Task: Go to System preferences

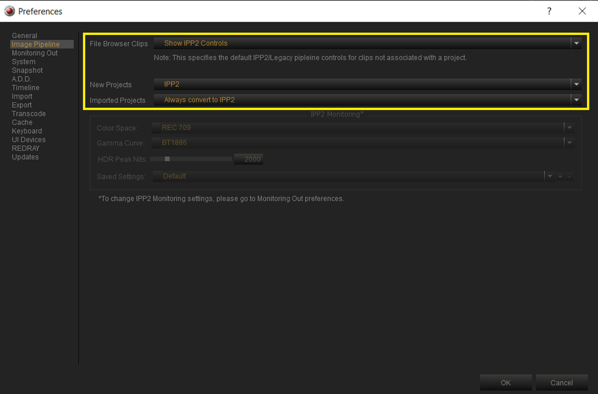Action: coord(24,62)
